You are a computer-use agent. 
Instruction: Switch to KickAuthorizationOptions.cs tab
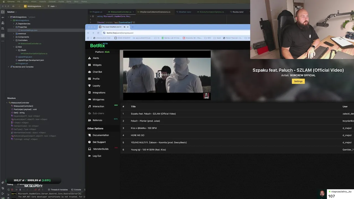point(210,12)
